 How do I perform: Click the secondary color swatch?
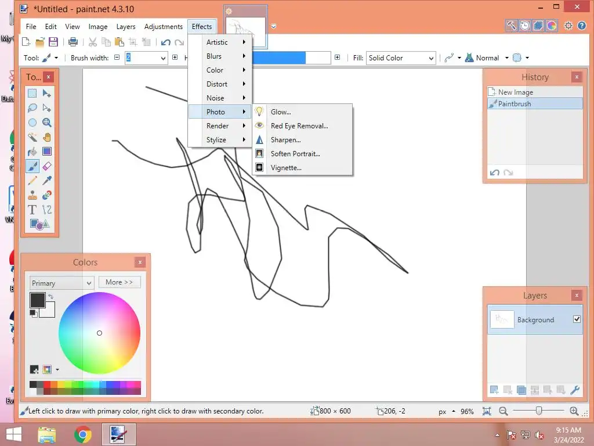pyautogui.click(x=50, y=312)
